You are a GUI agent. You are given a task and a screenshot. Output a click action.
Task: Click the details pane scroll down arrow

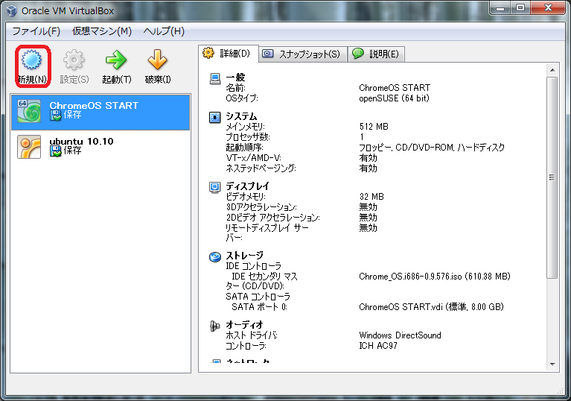(552, 364)
